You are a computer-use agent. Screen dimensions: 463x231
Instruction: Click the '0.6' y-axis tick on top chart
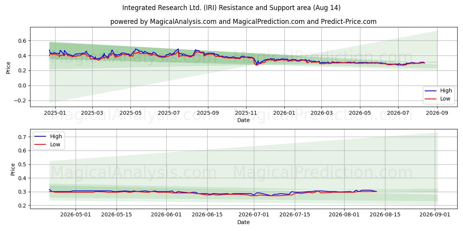(x=22, y=41)
